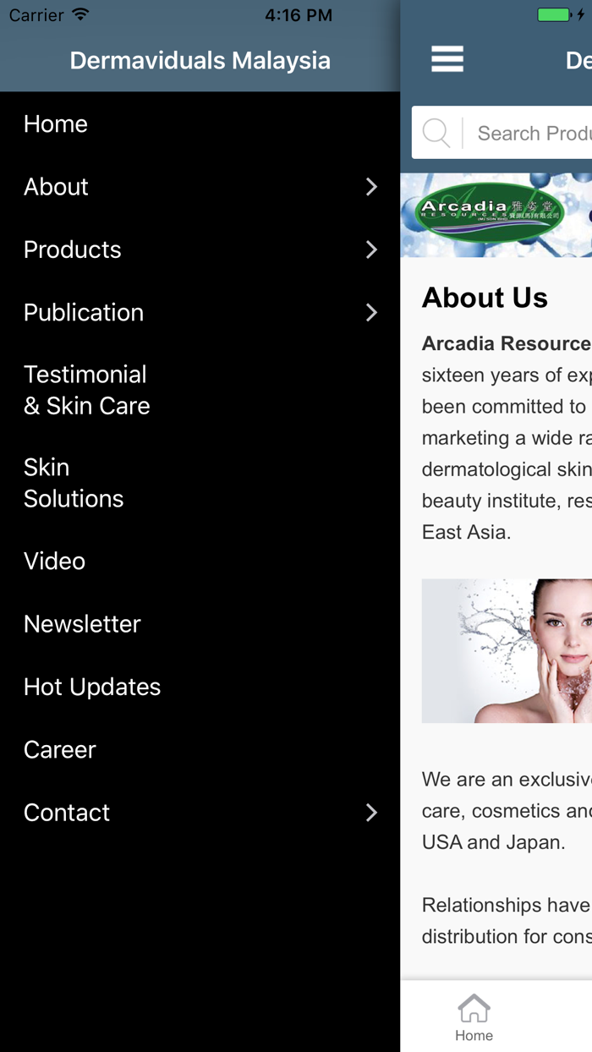Tap the woman splashing water photo
Screen dimensions: 592x1052
click(x=507, y=650)
